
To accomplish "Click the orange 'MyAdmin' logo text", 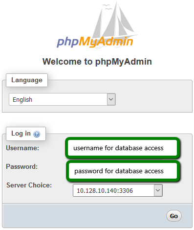I will [106, 42].
